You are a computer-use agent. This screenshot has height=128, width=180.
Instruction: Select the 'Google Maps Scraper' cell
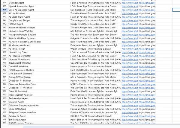pyautogui.click(x=39, y=20)
